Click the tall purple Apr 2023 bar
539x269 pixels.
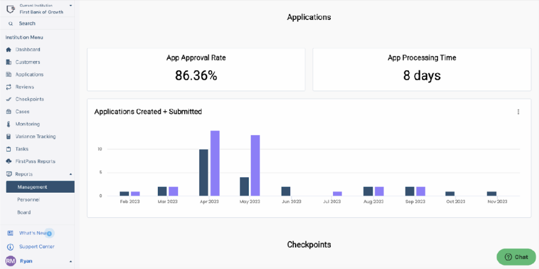point(215,163)
